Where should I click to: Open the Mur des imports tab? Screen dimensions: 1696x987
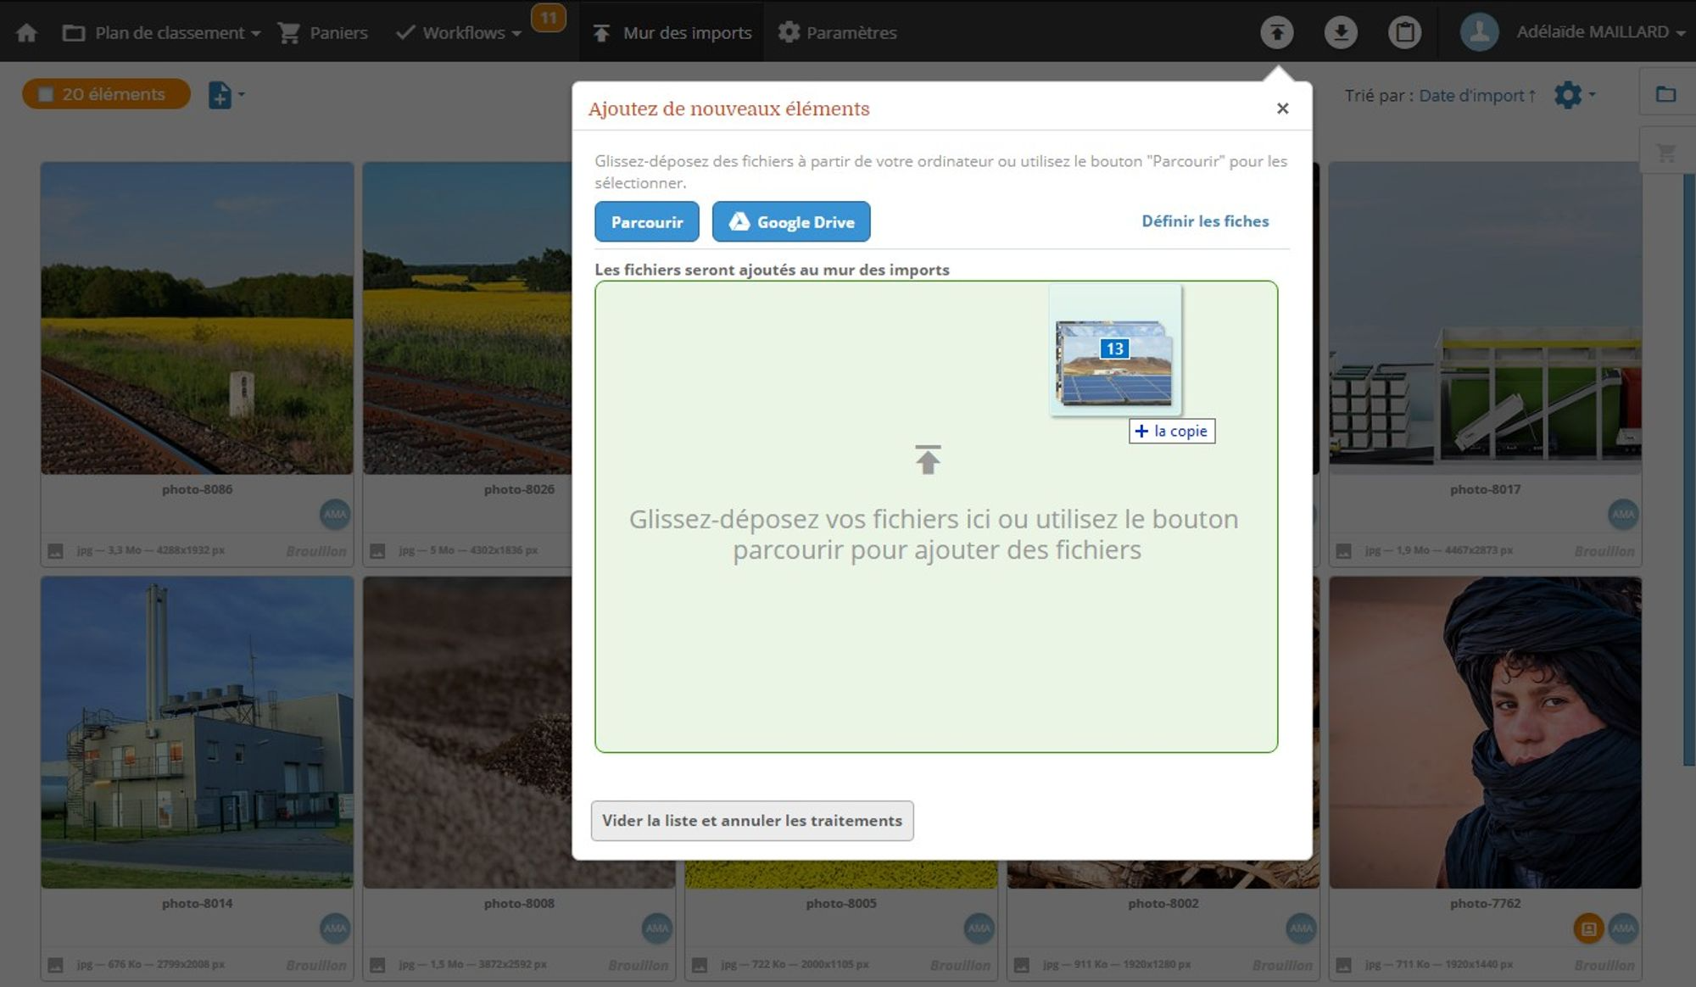coord(672,32)
